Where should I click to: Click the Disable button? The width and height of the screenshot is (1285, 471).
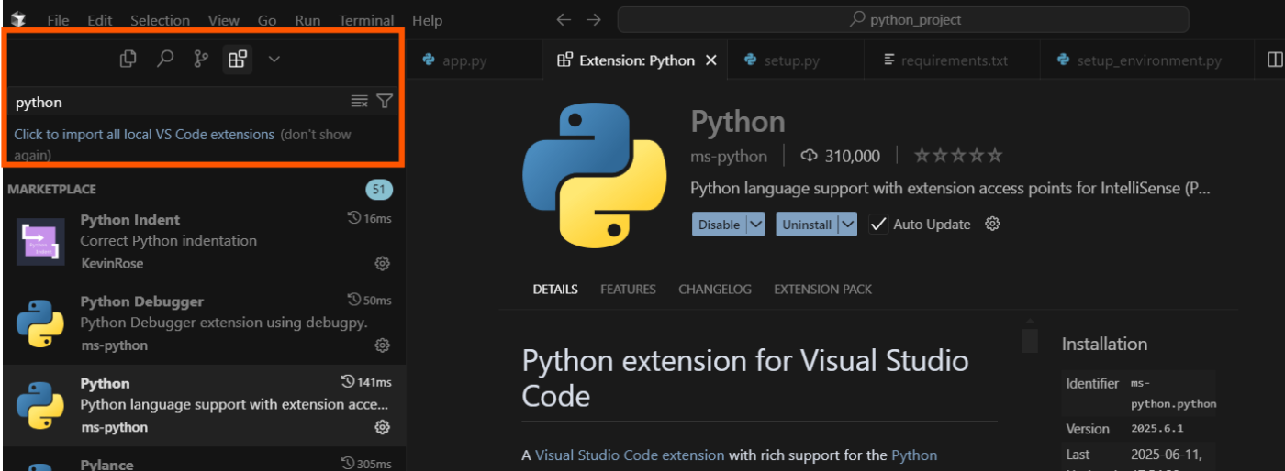(x=719, y=225)
